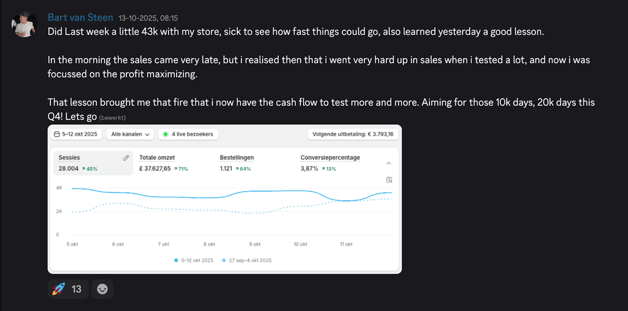
Task: Toggle the 27 sep–4 okt 2025 legend series
Action: point(245,260)
